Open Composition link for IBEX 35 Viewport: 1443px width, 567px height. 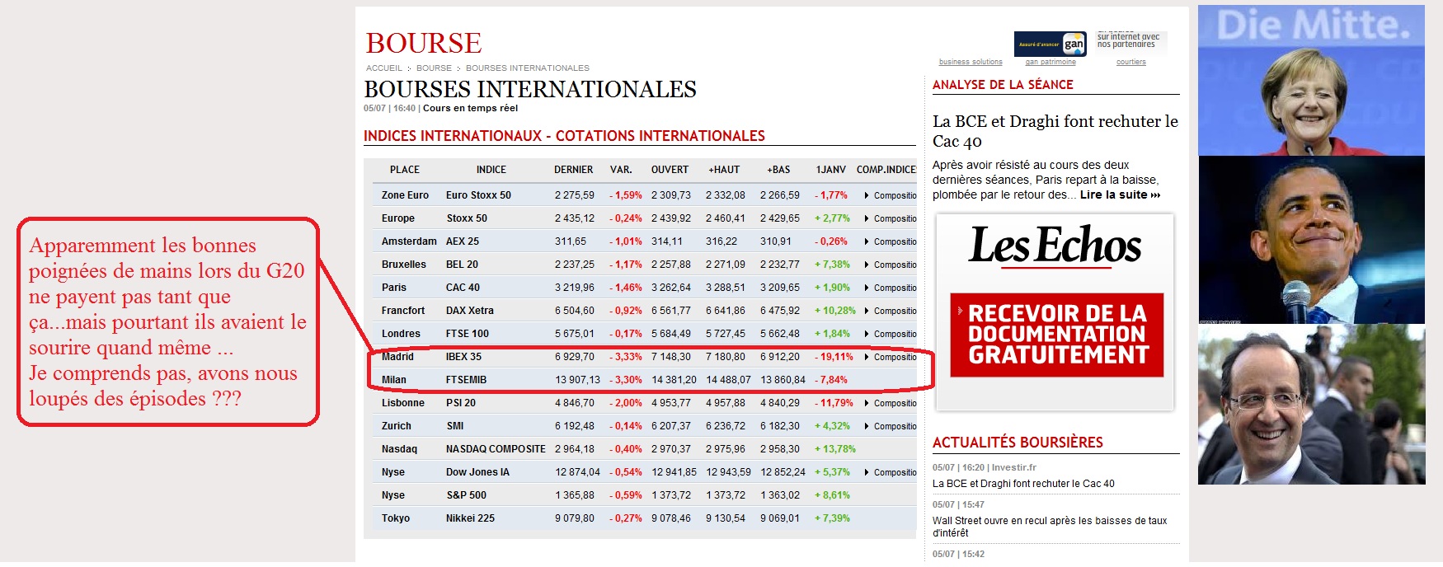coord(891,357)
